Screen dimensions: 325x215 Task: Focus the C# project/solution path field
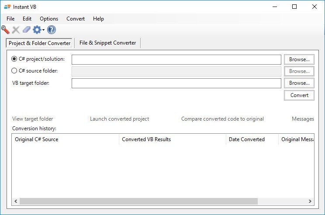point(176,59)
